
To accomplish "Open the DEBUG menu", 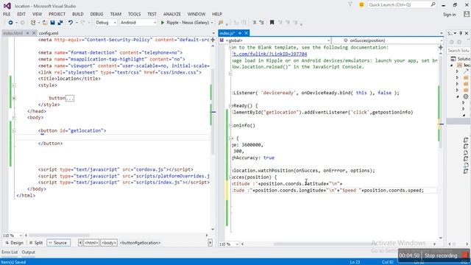I will [96, 14].
